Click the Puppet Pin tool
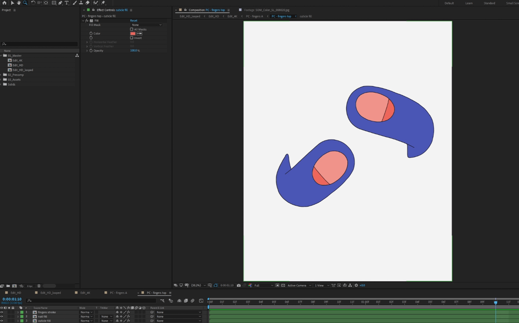The height and width of the screenshot is (323, 519). [103, 3]
